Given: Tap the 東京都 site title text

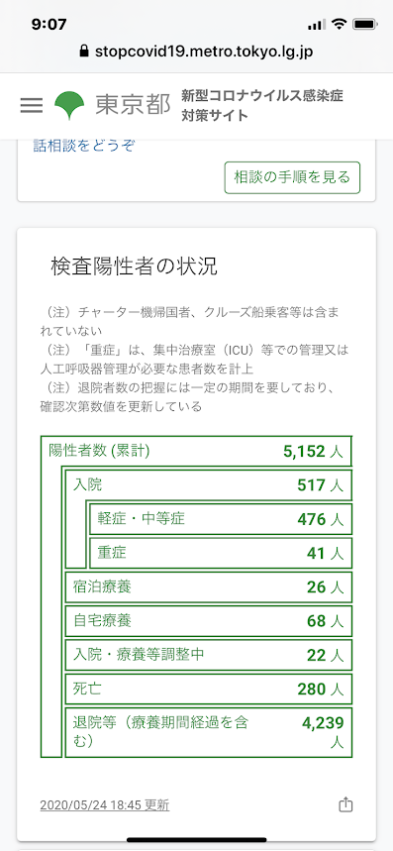Looking at the screenshot, I should [x=133, y=105].
